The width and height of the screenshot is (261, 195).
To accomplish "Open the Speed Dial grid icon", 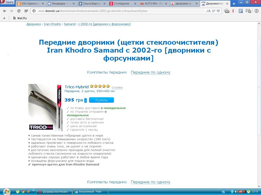I will pos(26,11).
